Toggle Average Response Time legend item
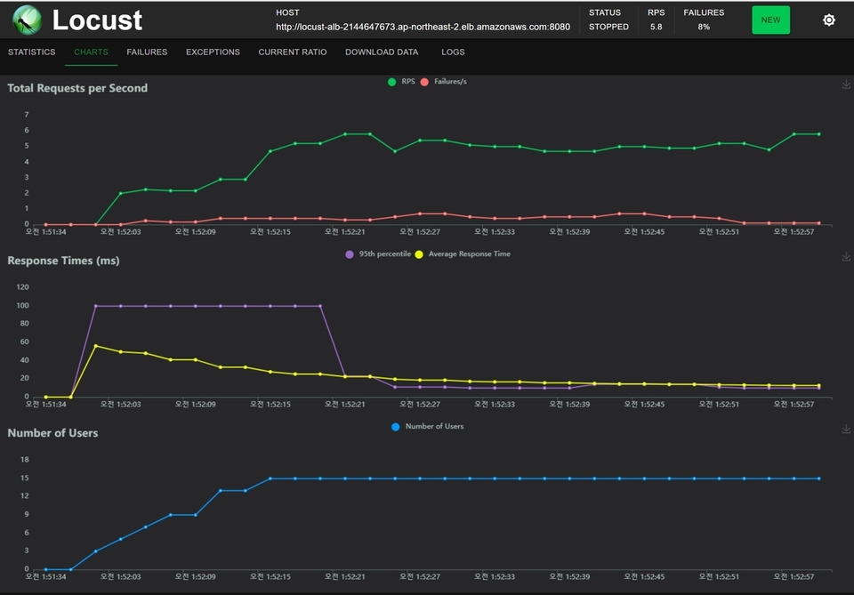Viewport: 854px width, 595px height. [x=463, y=254]
